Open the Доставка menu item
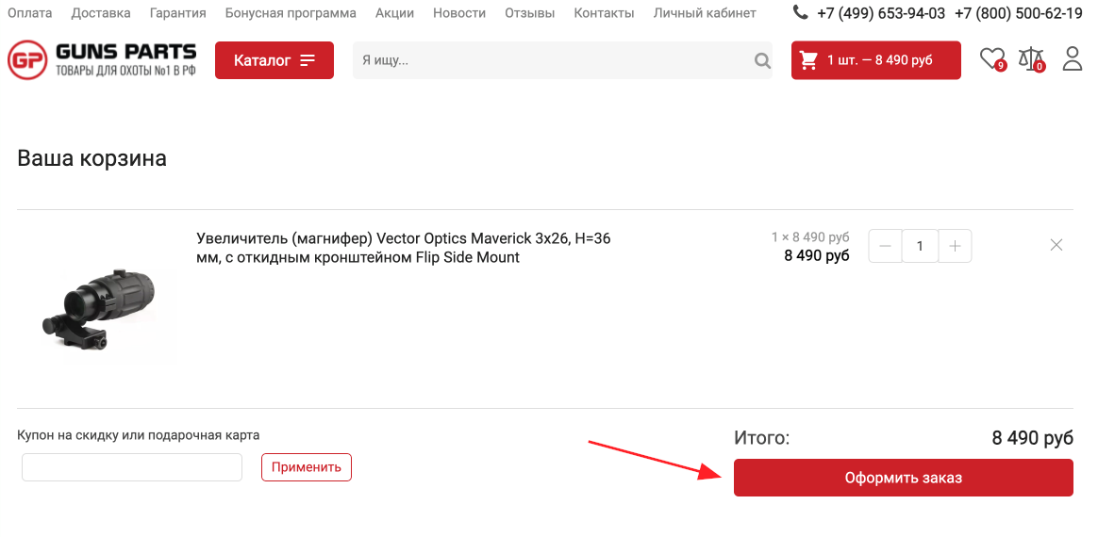 pos(101,13)
